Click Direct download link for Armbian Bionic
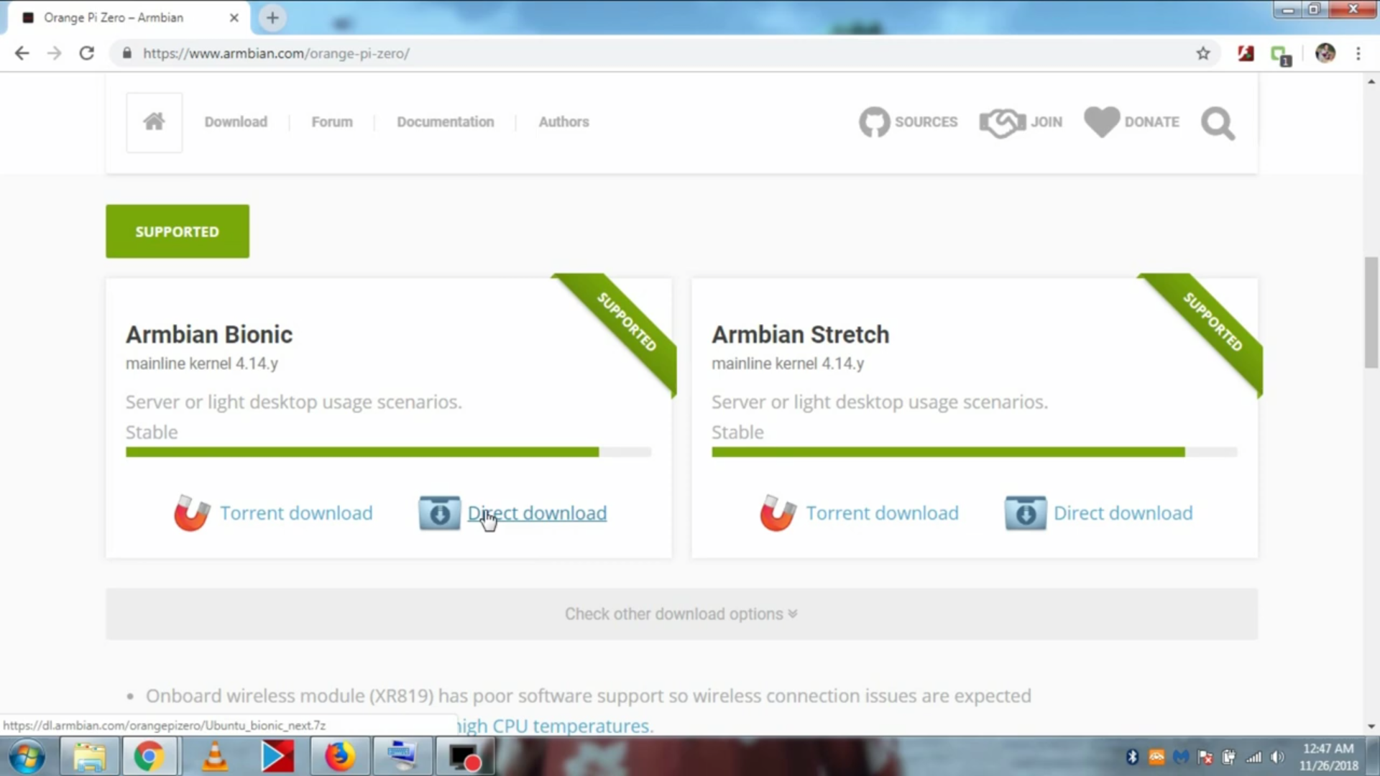 tap(537, 513)
